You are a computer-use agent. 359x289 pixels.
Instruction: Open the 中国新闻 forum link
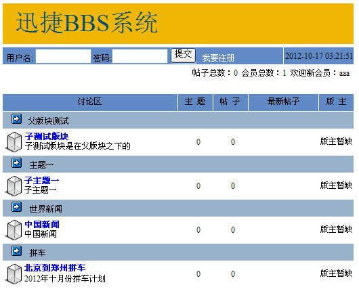click(x=42, y=225)
